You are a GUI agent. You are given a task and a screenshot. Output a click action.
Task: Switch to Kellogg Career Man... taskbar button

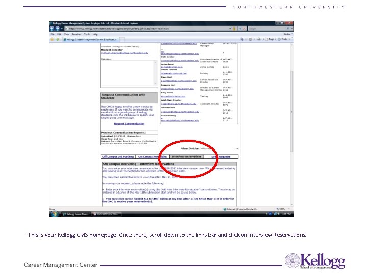click(x=75, y=214)
